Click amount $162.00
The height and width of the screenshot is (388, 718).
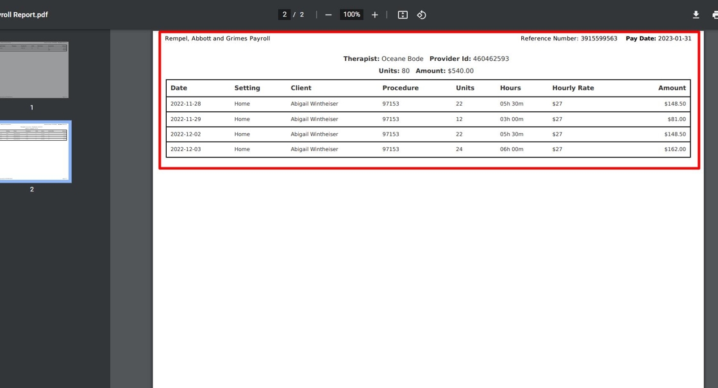(675, 149)
